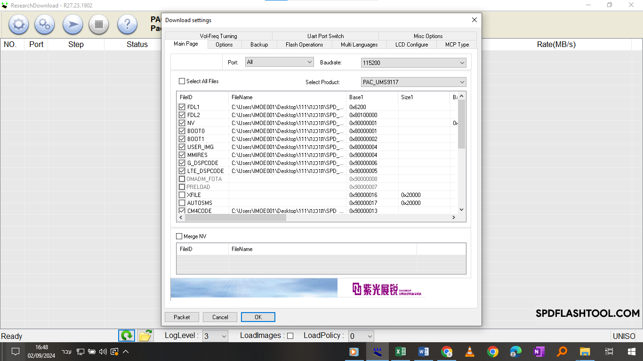Click the open folder icon in status bar
643x361 pixels.
tap(145, 336)
